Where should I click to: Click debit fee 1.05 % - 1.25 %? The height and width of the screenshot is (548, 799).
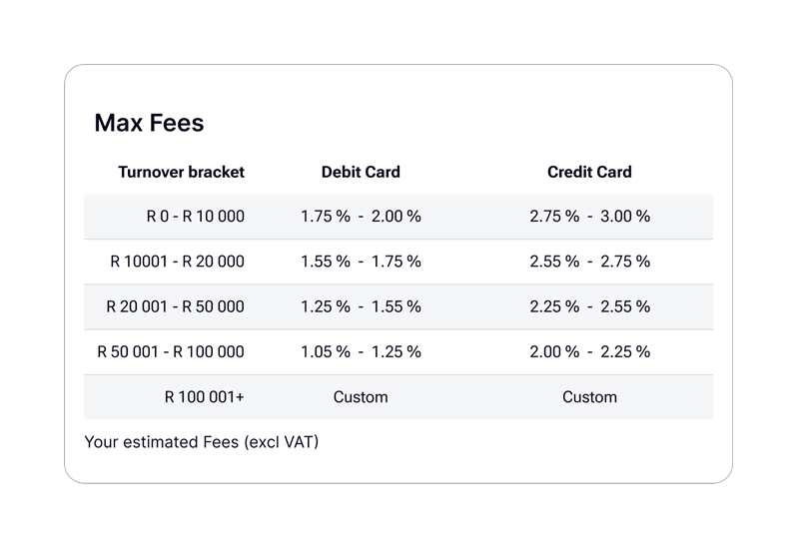pyautogui.click(x=361, y=351)
